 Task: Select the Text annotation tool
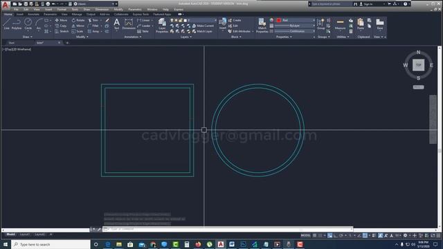[116, 24]
